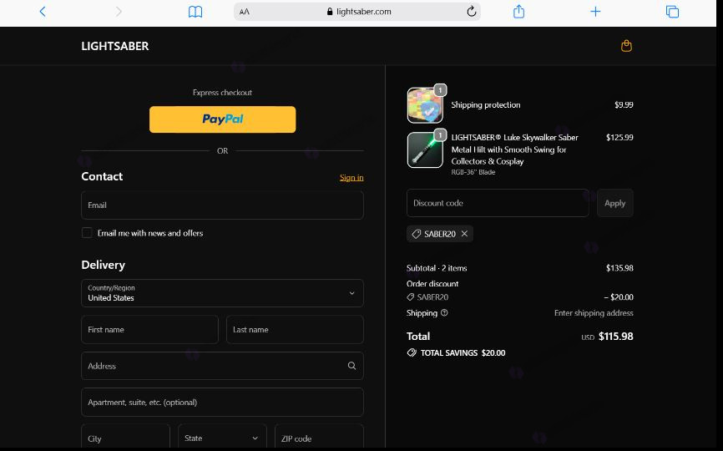Click the Discount code field
The width and height of the screenshot is (723, 451).
(498, 203)
